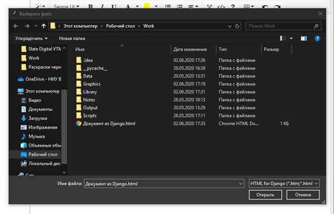The width and height of the screenshot is (334, 214).
Task: Select the .idea folder
Action: [x=84, y=60]
